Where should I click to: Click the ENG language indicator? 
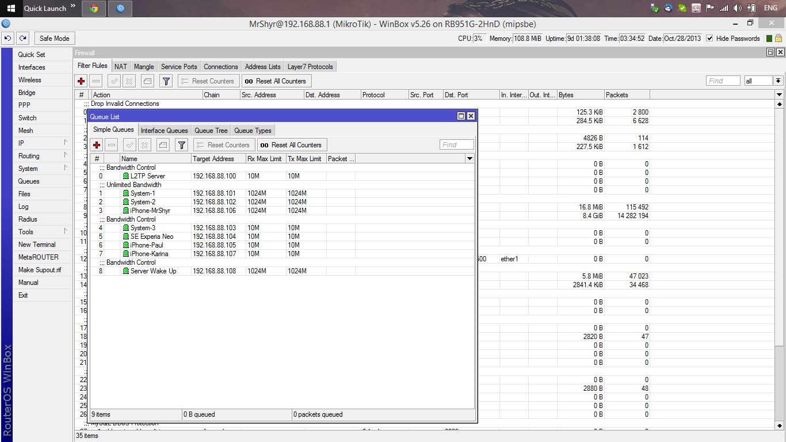click(x=770, y=8)
